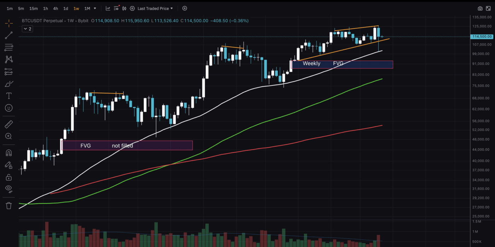Click the BTCUSDT Perpetual symbol title
This screenshot has width=495, height=247.
click(x=42, y=21)
